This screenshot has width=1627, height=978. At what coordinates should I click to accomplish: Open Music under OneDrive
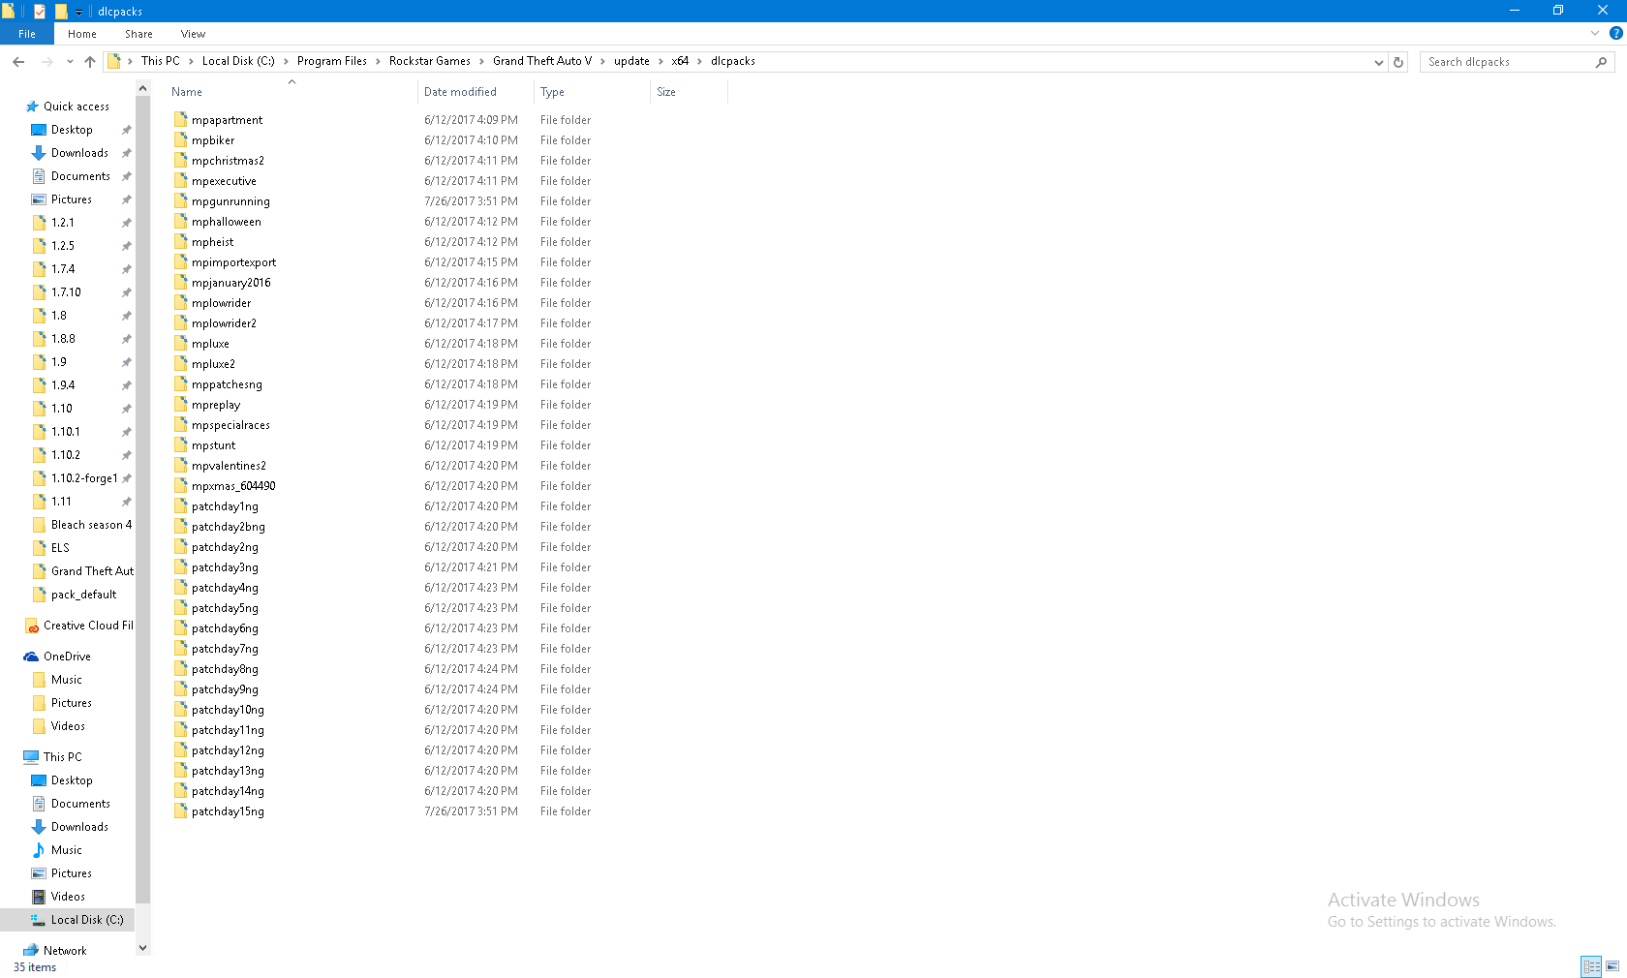click(x=67, y=680)
